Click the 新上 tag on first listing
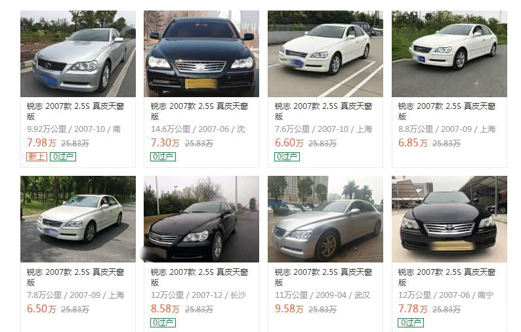The image size is (521, 332). pyautogui.click(x=37, y=157)
